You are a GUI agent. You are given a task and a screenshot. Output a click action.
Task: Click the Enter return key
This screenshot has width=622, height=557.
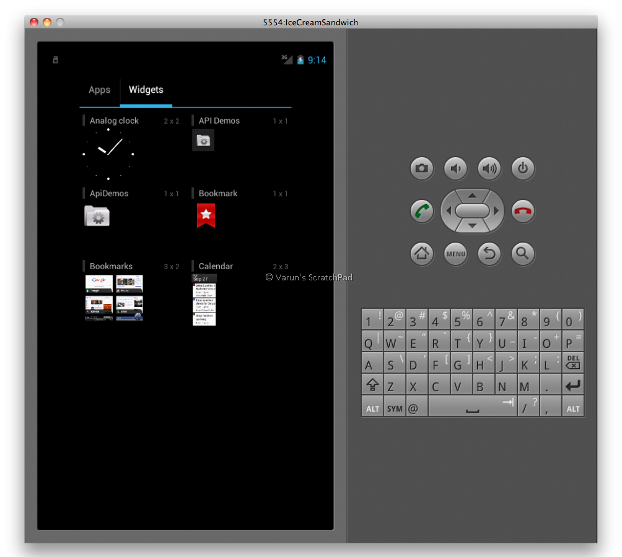(573, 384)
